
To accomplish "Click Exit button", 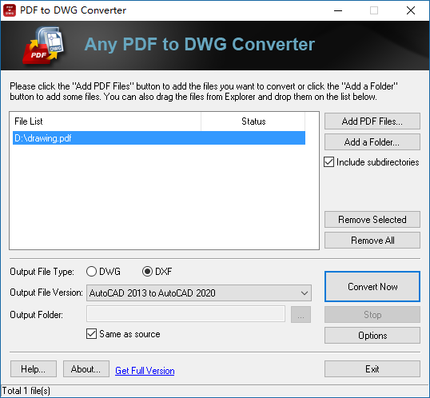I will pos(372,369).
